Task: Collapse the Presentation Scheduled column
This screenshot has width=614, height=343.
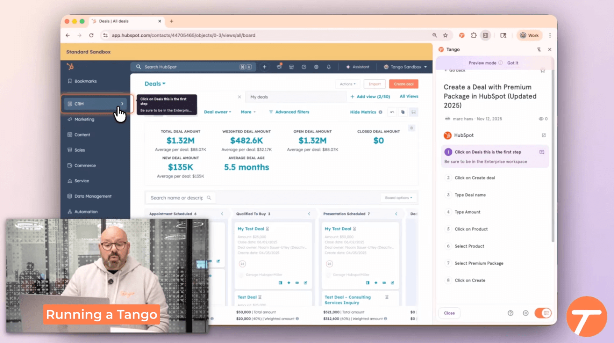Action: pyautogui.click(x=396, y=214)
